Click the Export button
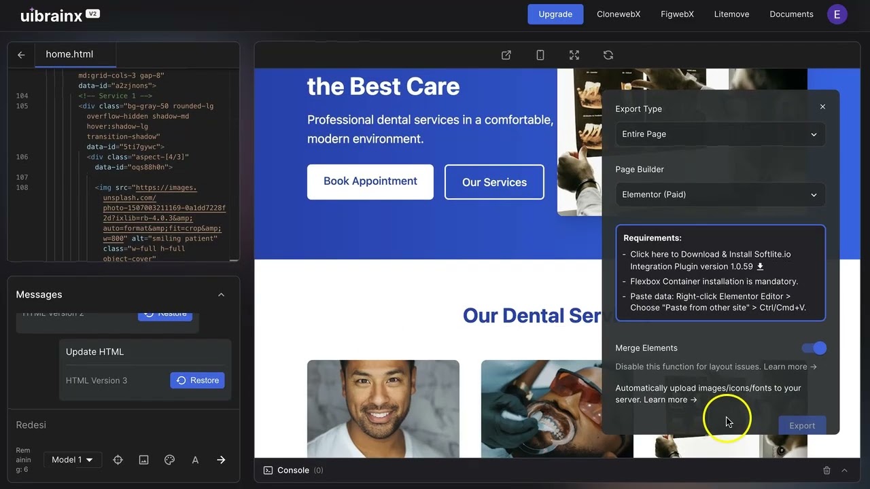This screenshot has height=489, width=870. (802, 426)
